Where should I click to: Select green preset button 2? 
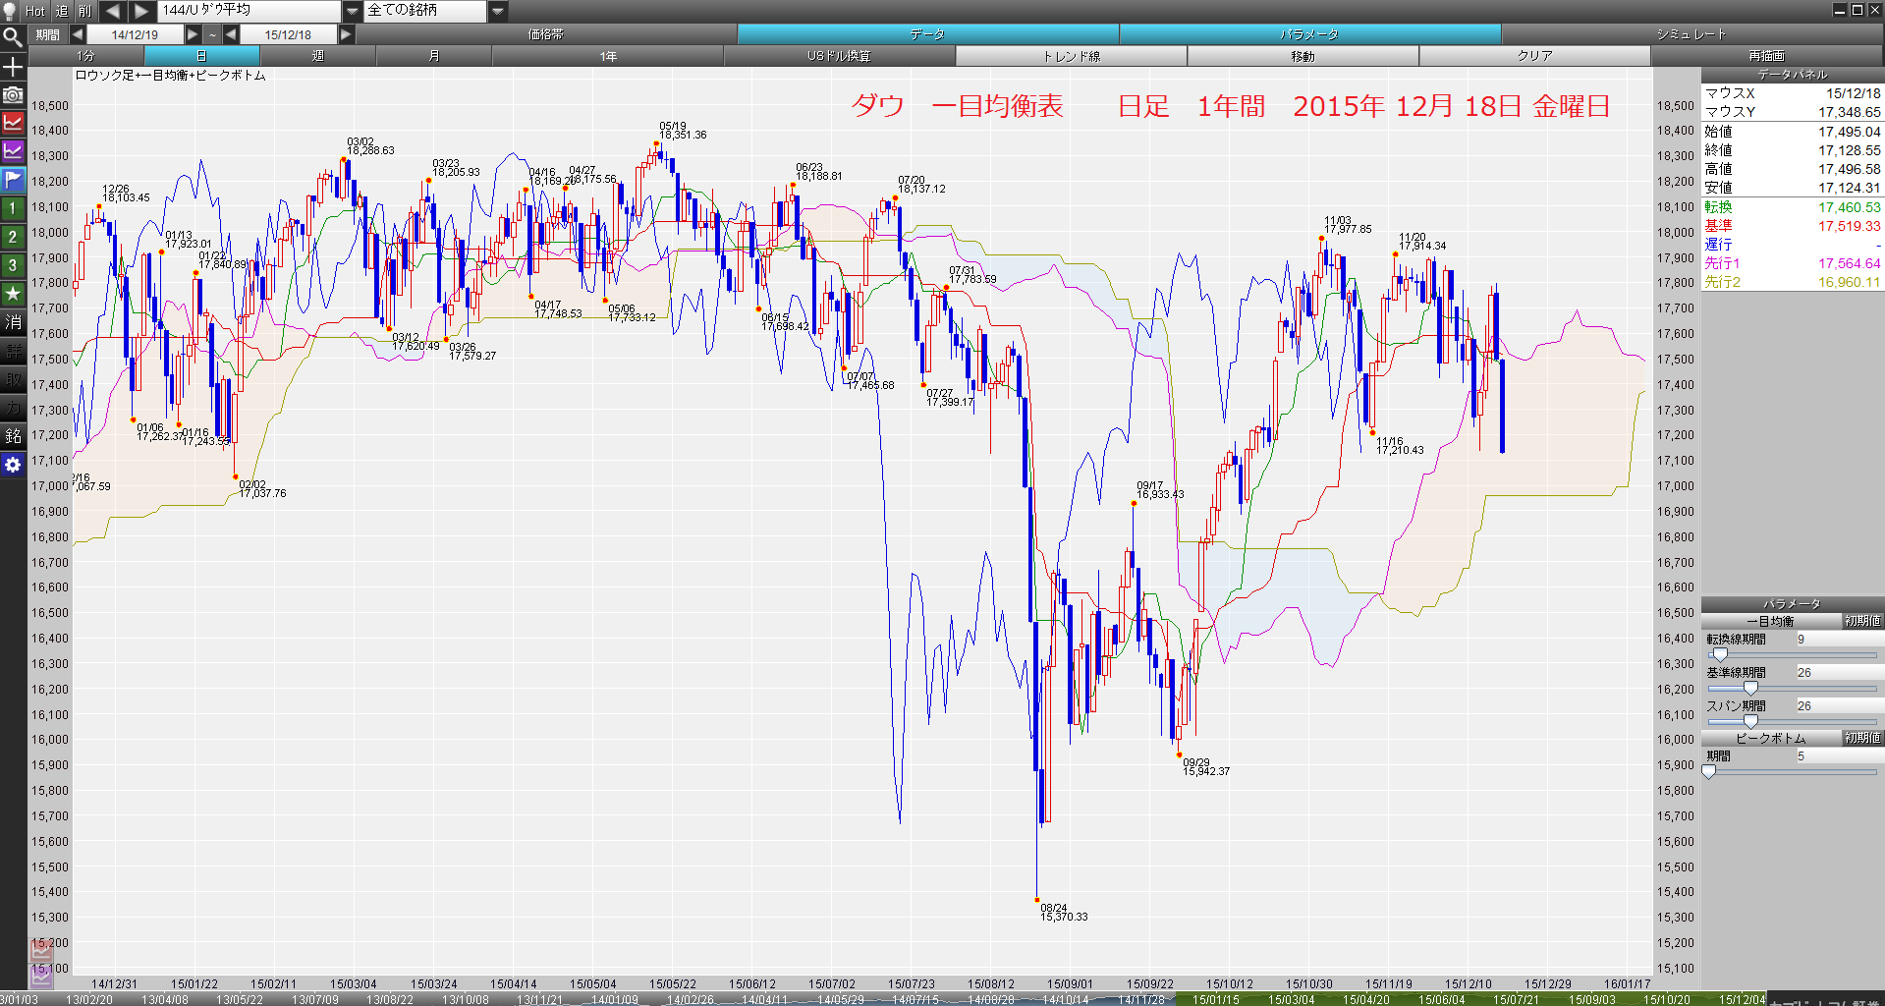(x=12, y=237)
